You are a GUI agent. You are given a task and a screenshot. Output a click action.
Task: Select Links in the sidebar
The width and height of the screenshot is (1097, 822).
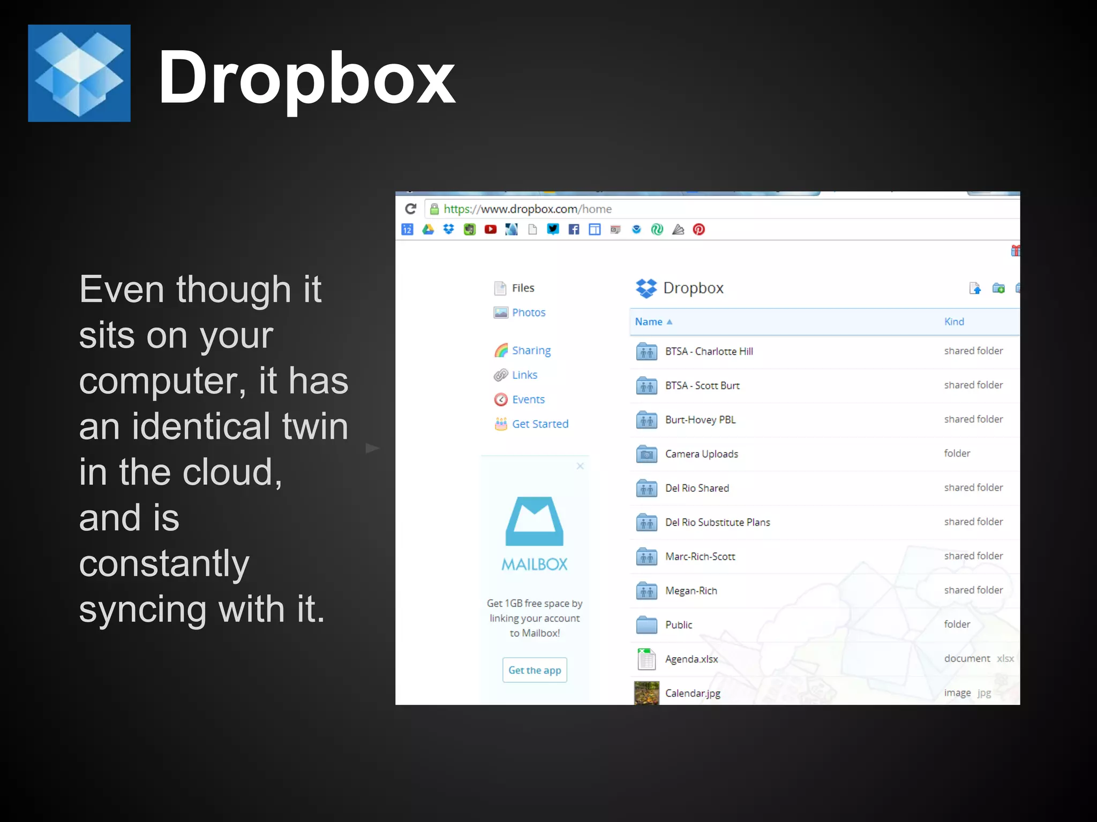[x=515, y=375]
